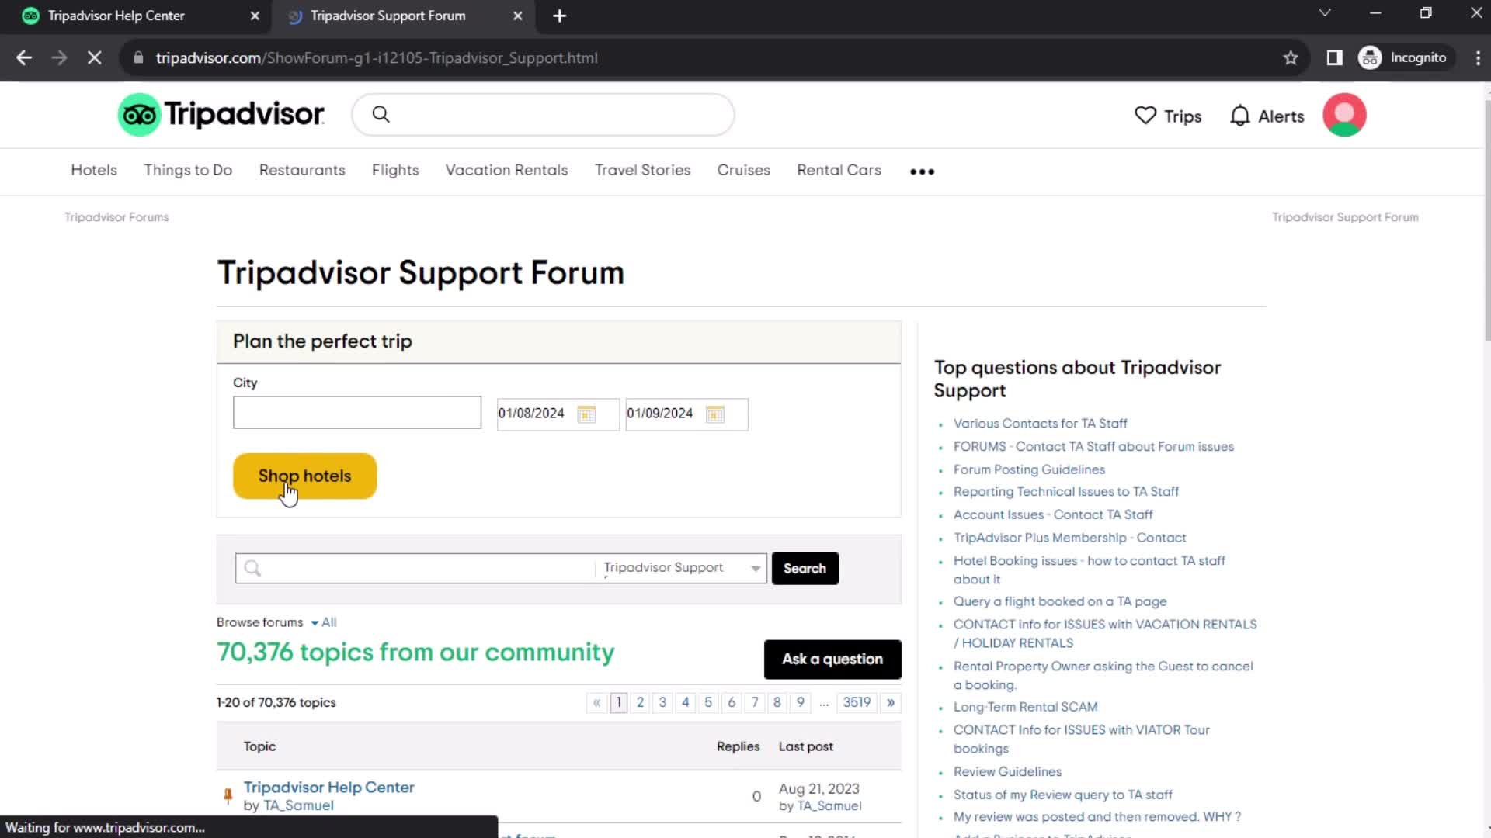Close the Tripadvisor Support Forum tab
The height and width of the screenshot is (838, 1491).
pyautogui.click(x=518, y=16)
